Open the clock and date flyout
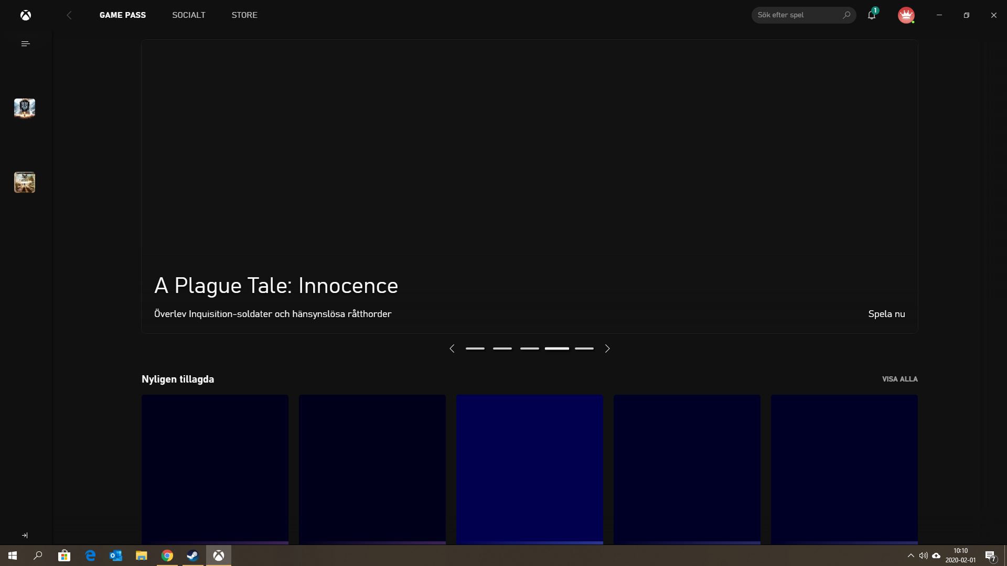The height and width of the screenshot is (566, 1007). tap(960, 556)
